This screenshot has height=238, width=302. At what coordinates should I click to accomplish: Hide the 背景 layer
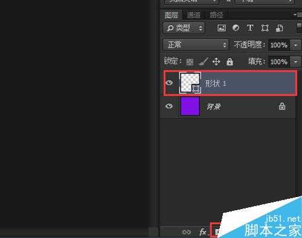(169, 106)
